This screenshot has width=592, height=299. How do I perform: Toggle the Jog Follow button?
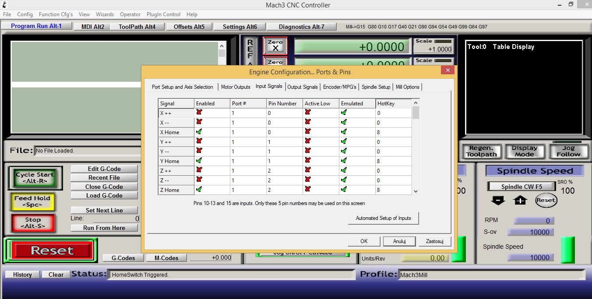(x=568, y=151)
